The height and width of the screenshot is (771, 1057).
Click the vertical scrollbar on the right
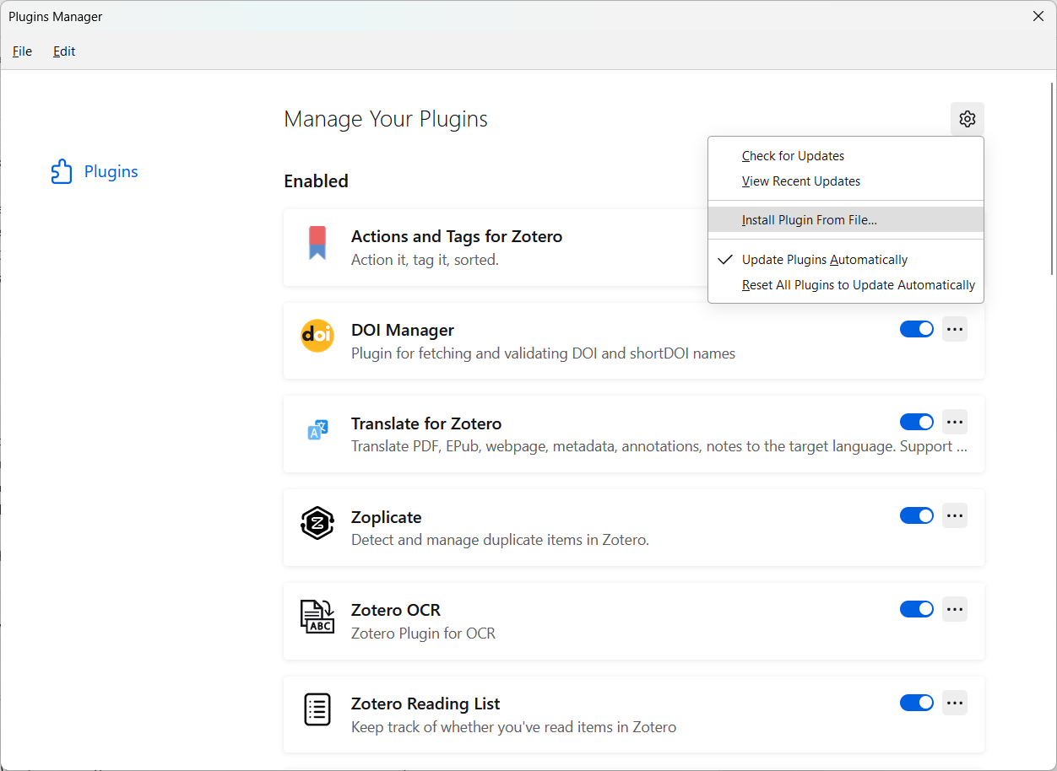click(x=1051, y=177)
